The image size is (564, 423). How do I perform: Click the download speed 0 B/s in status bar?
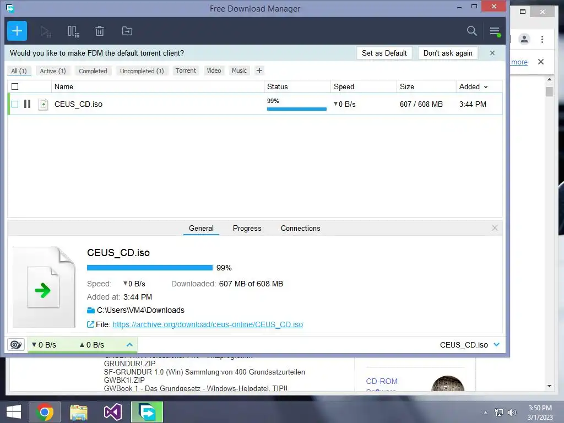click(44, 345)
